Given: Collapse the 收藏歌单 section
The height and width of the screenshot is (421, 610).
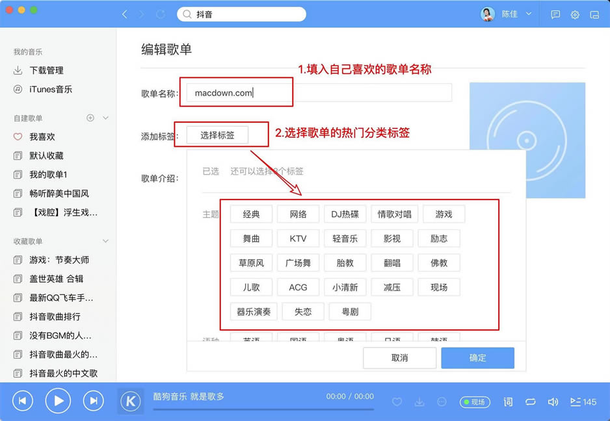Looking at the screenshot, I should pos(105,241).
